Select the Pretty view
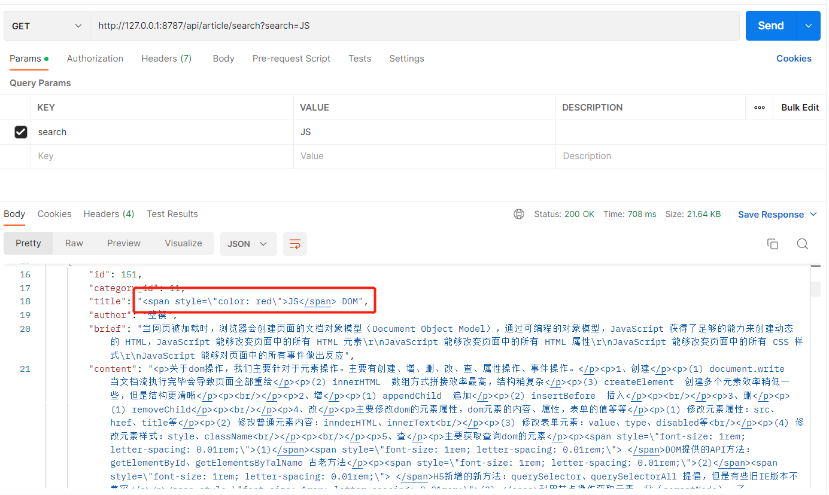The height and width of the screenshot is (495, 829). coord(28,243)
